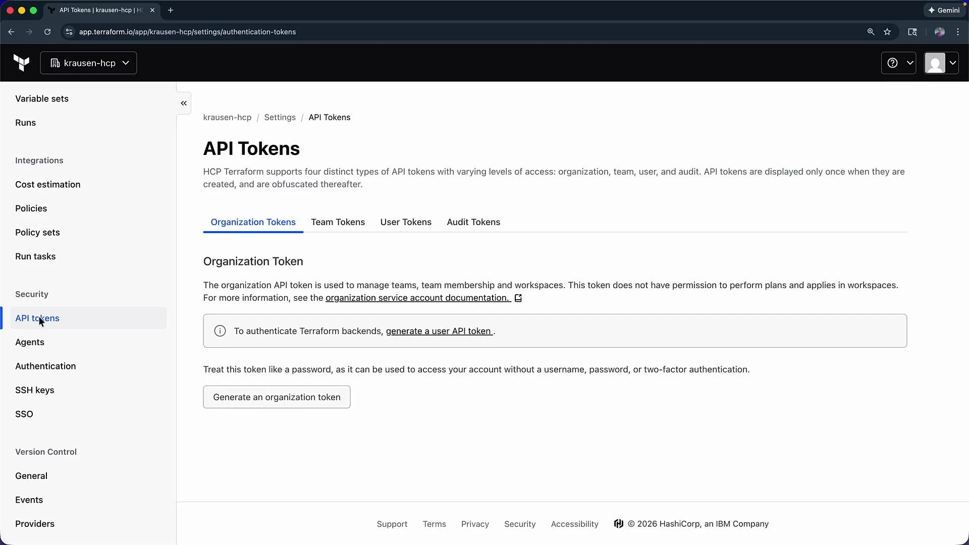Click the HashiCorp logo in the footer
969x545 pixels.
point(618,524)
